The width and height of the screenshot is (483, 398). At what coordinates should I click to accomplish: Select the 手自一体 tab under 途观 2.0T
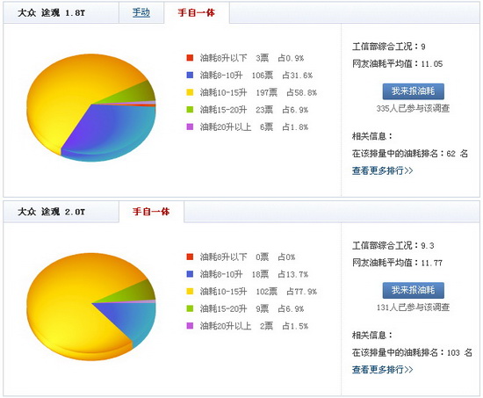(151, 212)
